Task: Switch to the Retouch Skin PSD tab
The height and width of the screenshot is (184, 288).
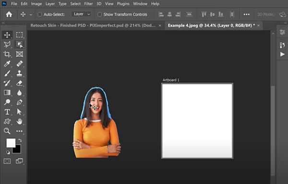Action: tap(93, 25)
